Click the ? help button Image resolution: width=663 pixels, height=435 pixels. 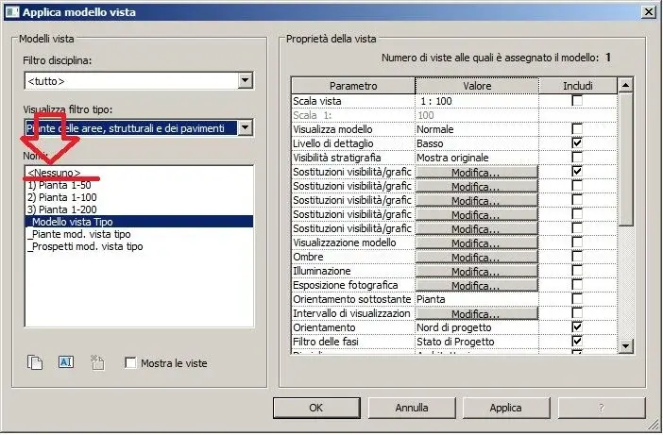(x=602, y=408)
